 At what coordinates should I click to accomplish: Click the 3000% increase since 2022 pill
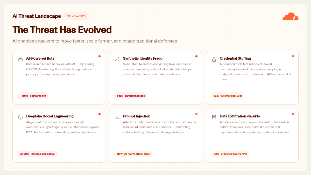coord(37,154)
